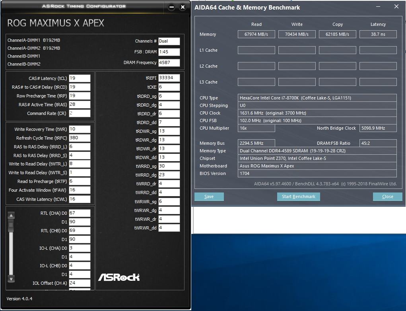Image resolution: width=406 pixels, height=311 pixels.
Task: Start the AIDA64 benchmark
Action: 299,196
